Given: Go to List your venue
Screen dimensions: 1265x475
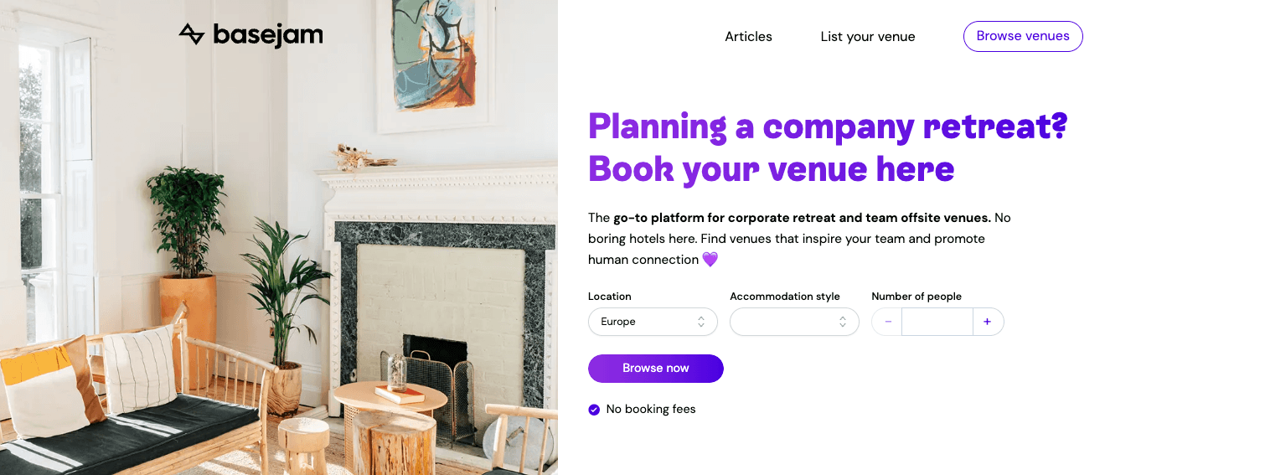Looking at the screenshot, I should coord(867,37).
